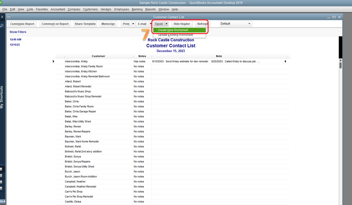Image resolution: width=352 pixels, height=205 pixels.
Task: Open the Edit menu
Action: (13, 9)
